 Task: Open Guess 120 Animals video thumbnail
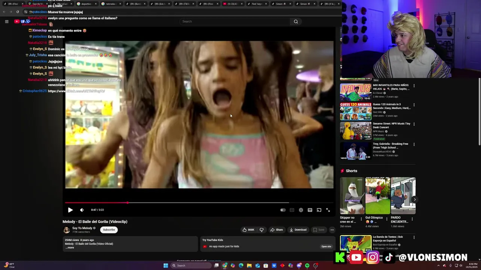coord(355,111)
